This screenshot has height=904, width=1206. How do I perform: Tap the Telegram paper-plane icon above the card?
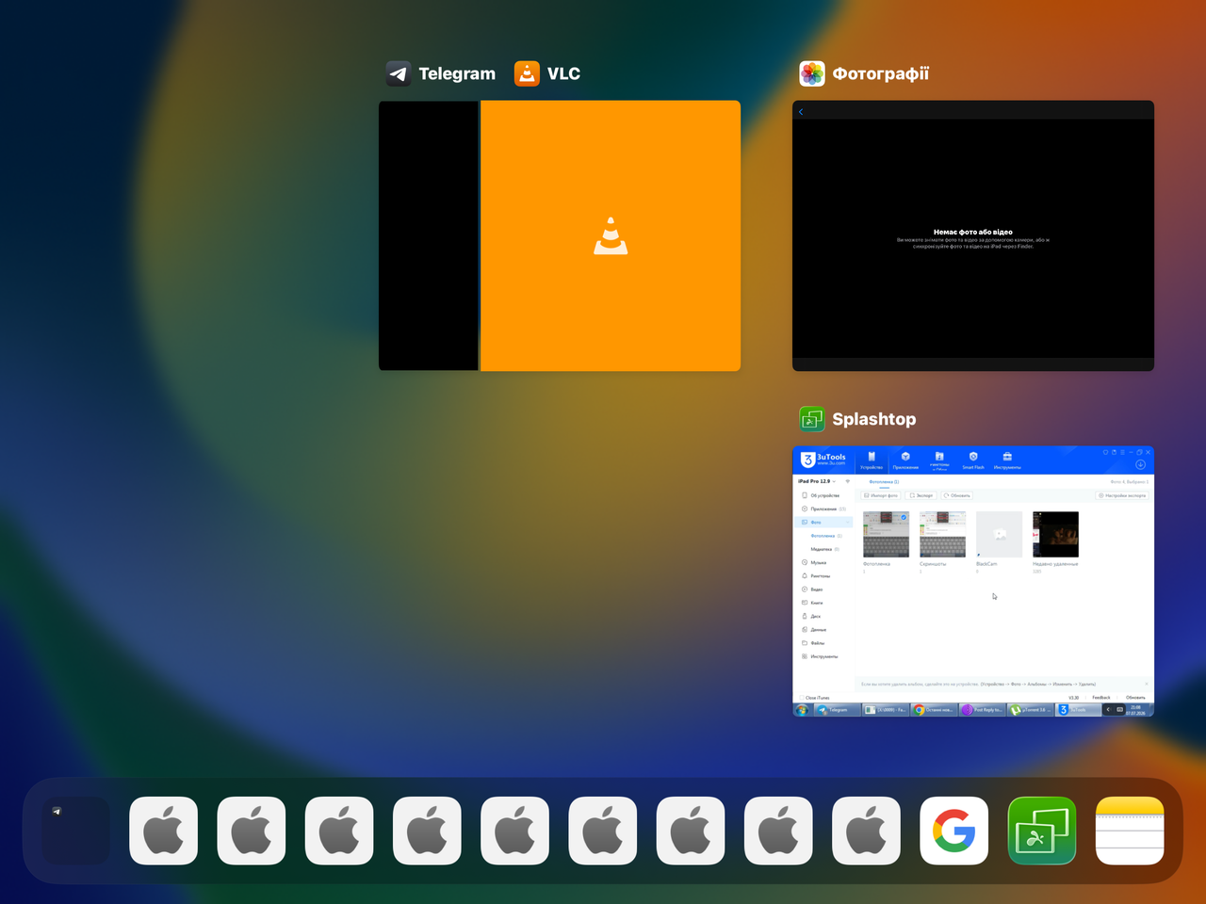pos(399,73)
